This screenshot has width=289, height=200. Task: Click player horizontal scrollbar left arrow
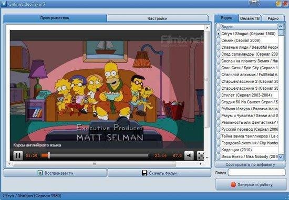pos(9,164)
